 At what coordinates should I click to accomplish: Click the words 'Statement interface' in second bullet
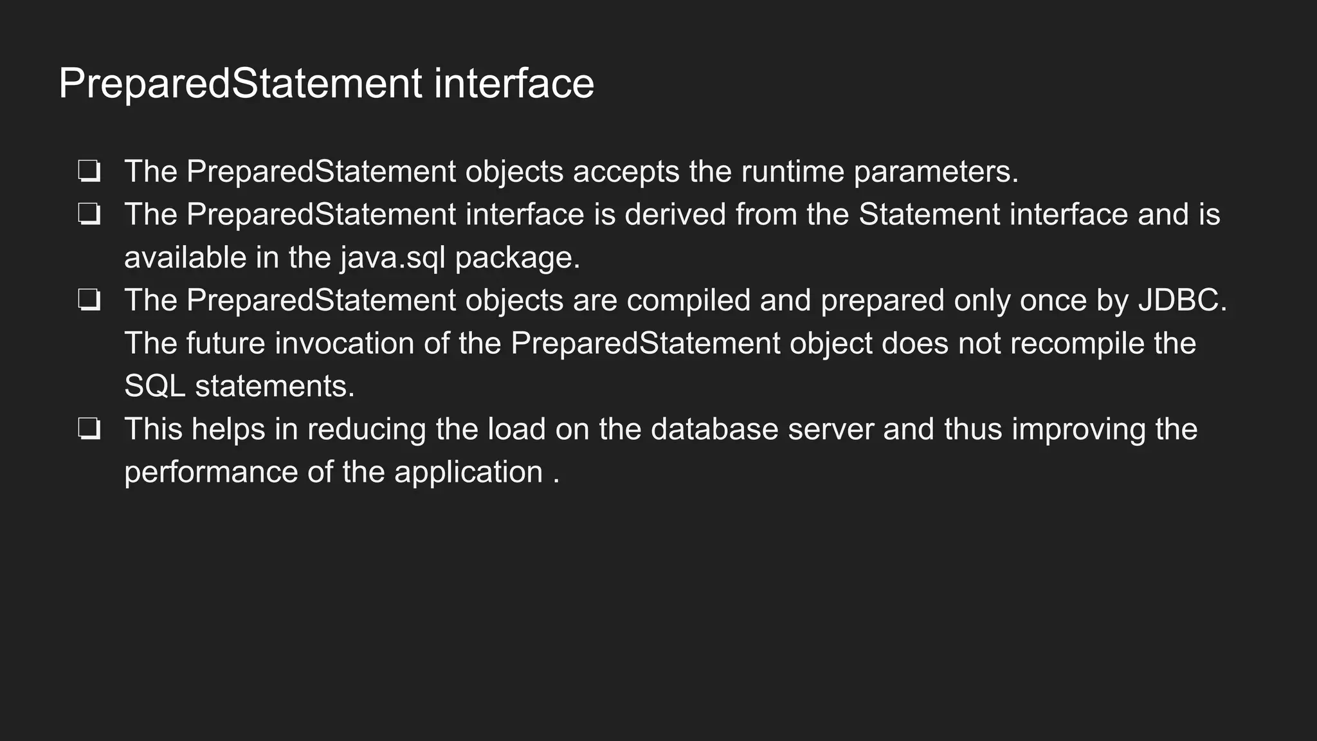point(993,214)
